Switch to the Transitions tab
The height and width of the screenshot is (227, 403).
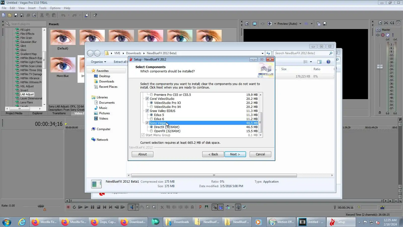point(59,113)
